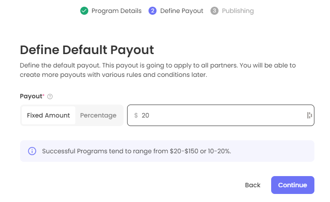Click the step 3 number circle
Viewport: 330px width, 202px height.
click(214, 11)
